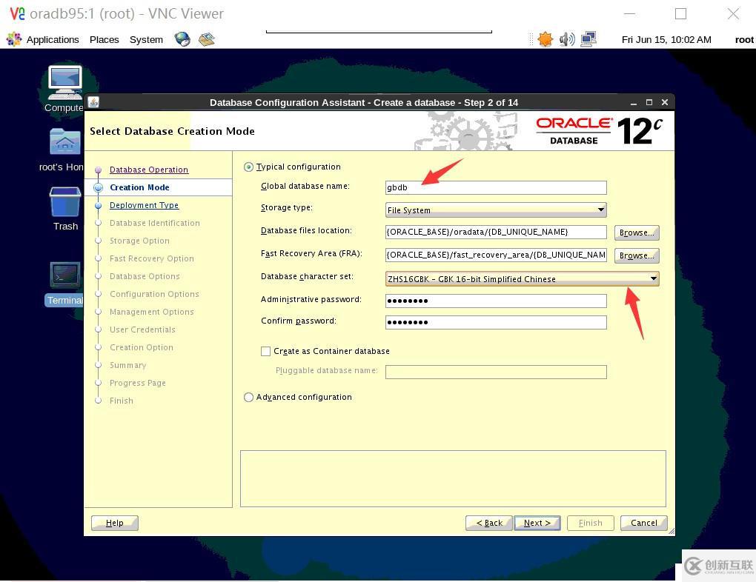Click the Global database name field
The width and height of the screenshot is (756, 582).
pos(496,187)
